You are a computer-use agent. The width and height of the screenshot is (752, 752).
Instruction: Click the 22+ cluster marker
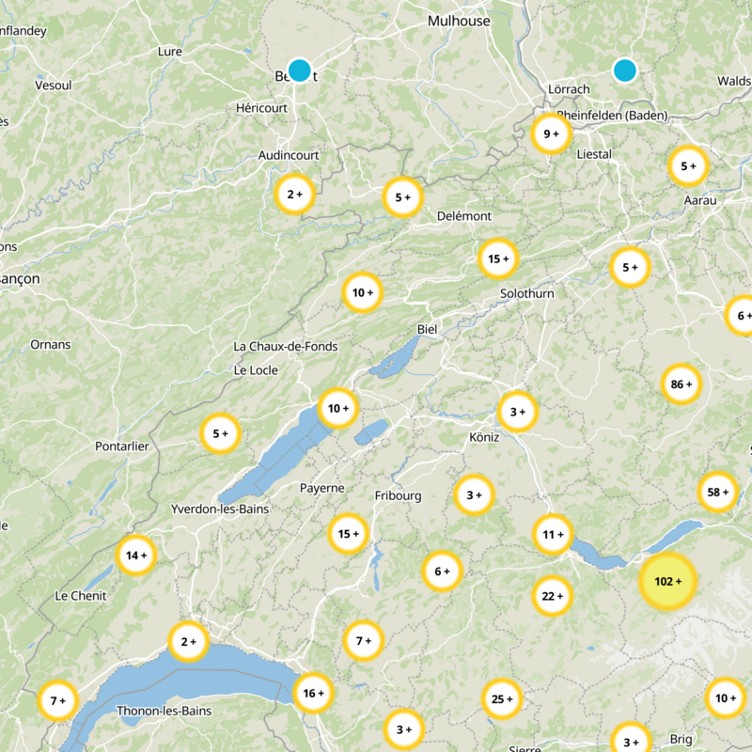tap(552, 595)
